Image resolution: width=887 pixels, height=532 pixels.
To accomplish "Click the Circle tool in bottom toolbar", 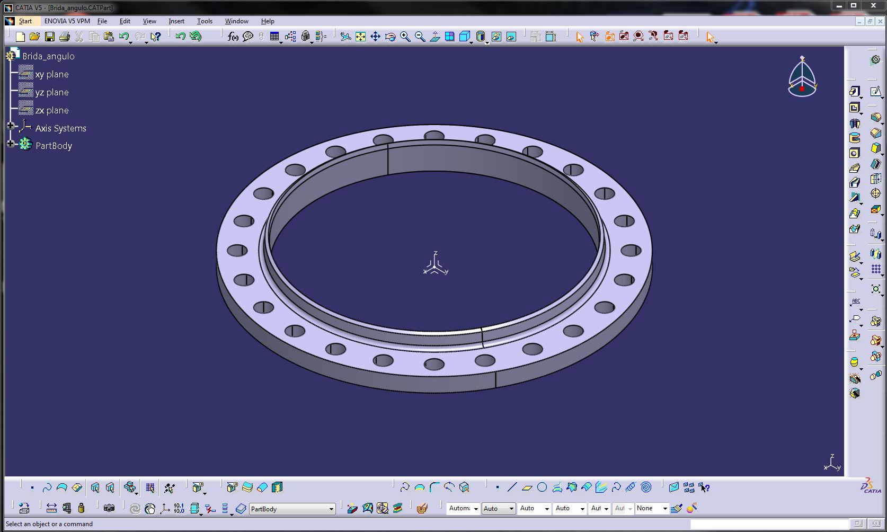I will tap(542, 487).
